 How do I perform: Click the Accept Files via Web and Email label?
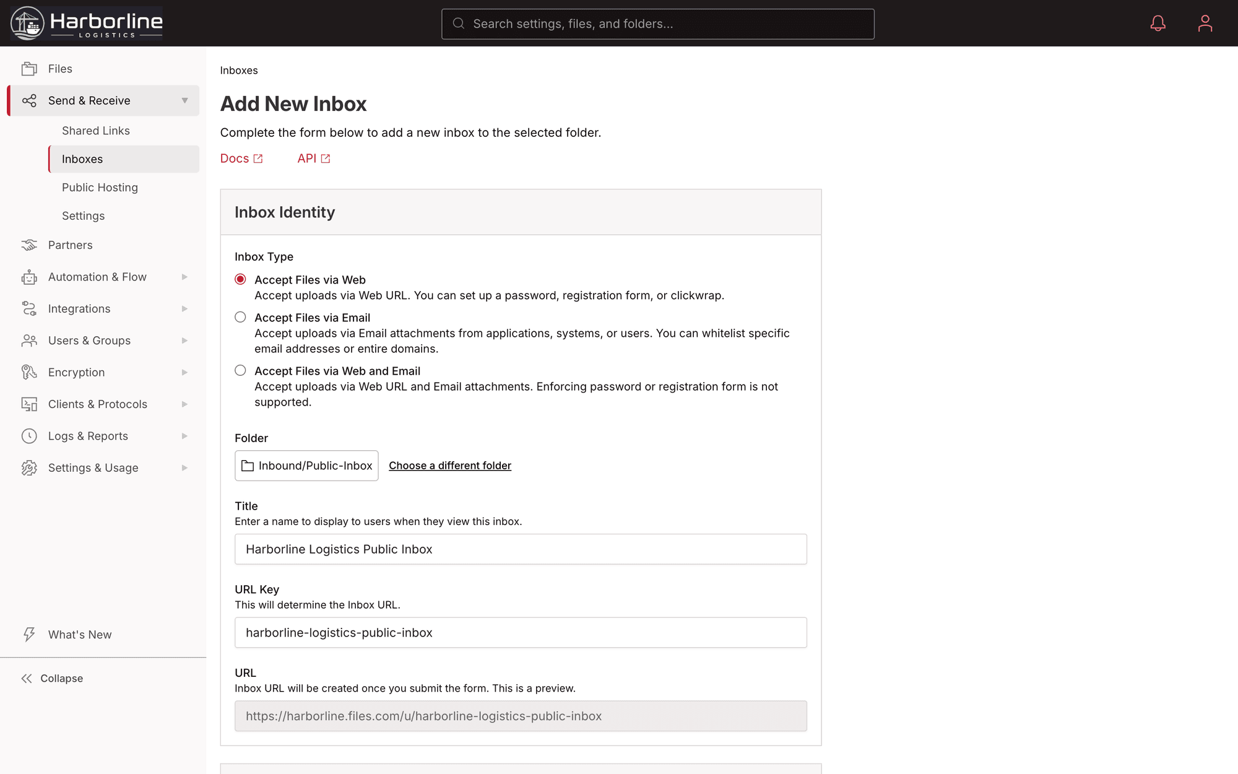point(337,371)
